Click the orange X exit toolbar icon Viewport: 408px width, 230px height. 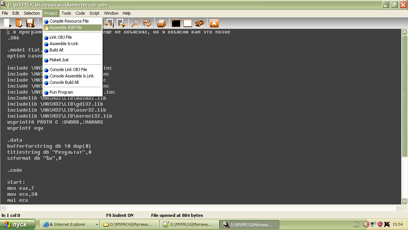pos(214,23)
